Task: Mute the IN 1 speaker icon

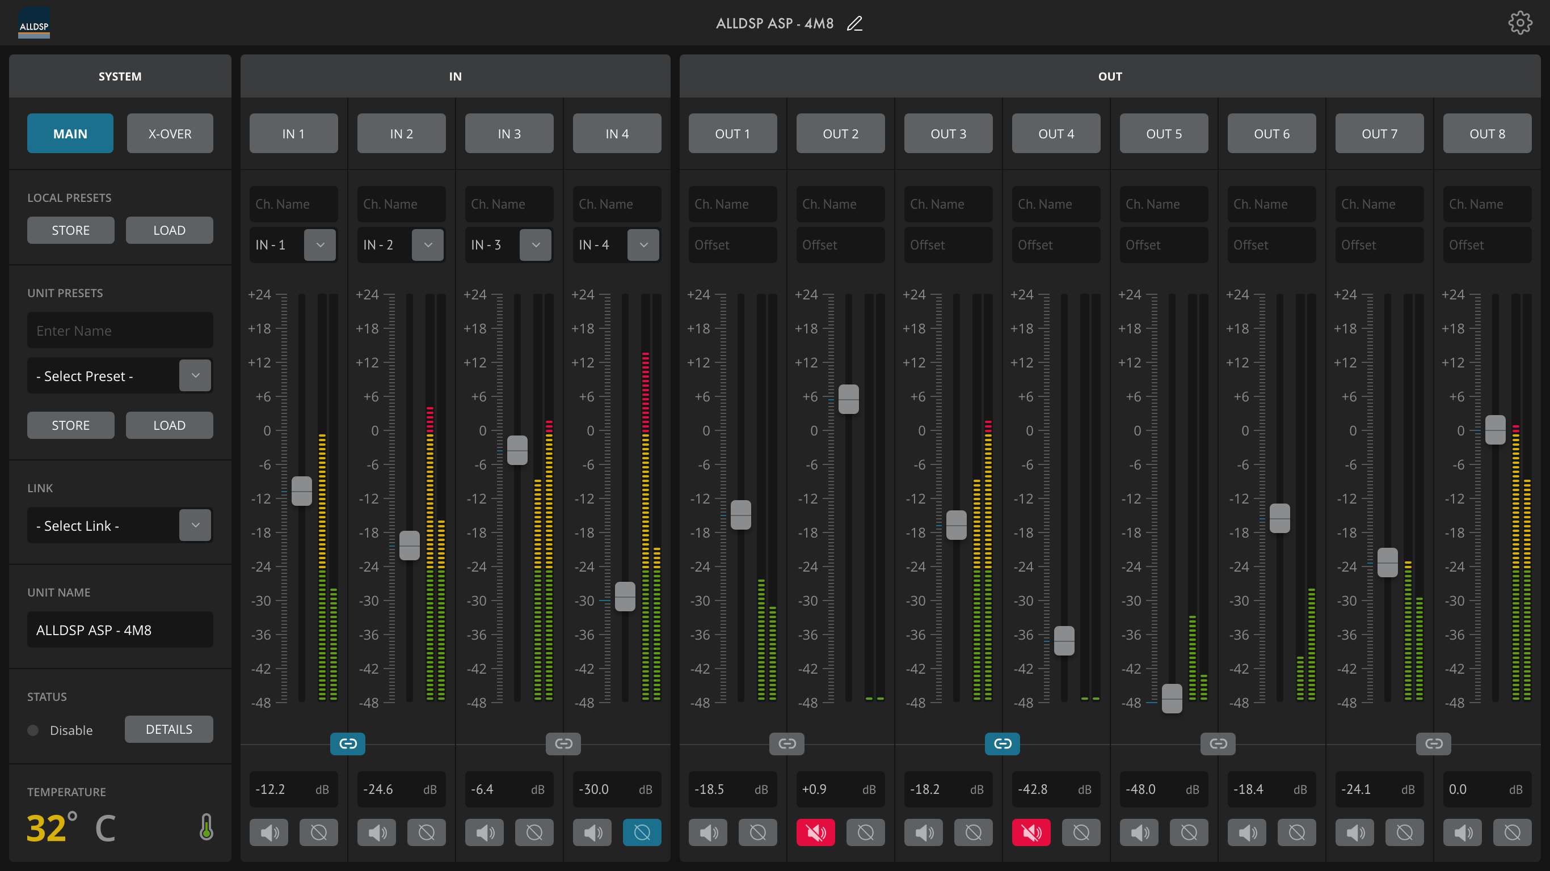Action: [x=269, y=832]
